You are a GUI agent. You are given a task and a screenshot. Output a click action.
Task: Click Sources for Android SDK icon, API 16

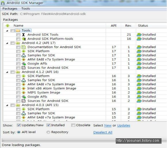coord(24,101)
